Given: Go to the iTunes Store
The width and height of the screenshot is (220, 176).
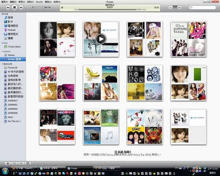Looking at the screenshot, I should (x=12, y=47).
